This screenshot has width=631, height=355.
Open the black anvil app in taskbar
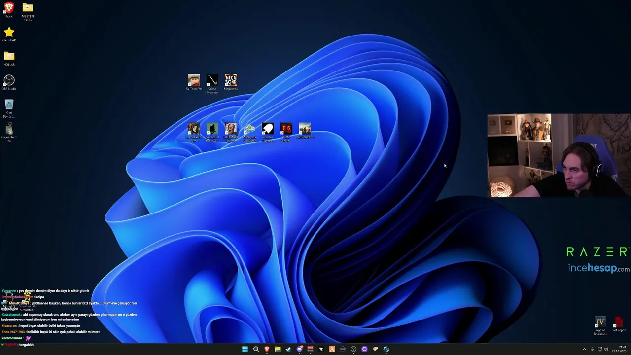[321, 349]
